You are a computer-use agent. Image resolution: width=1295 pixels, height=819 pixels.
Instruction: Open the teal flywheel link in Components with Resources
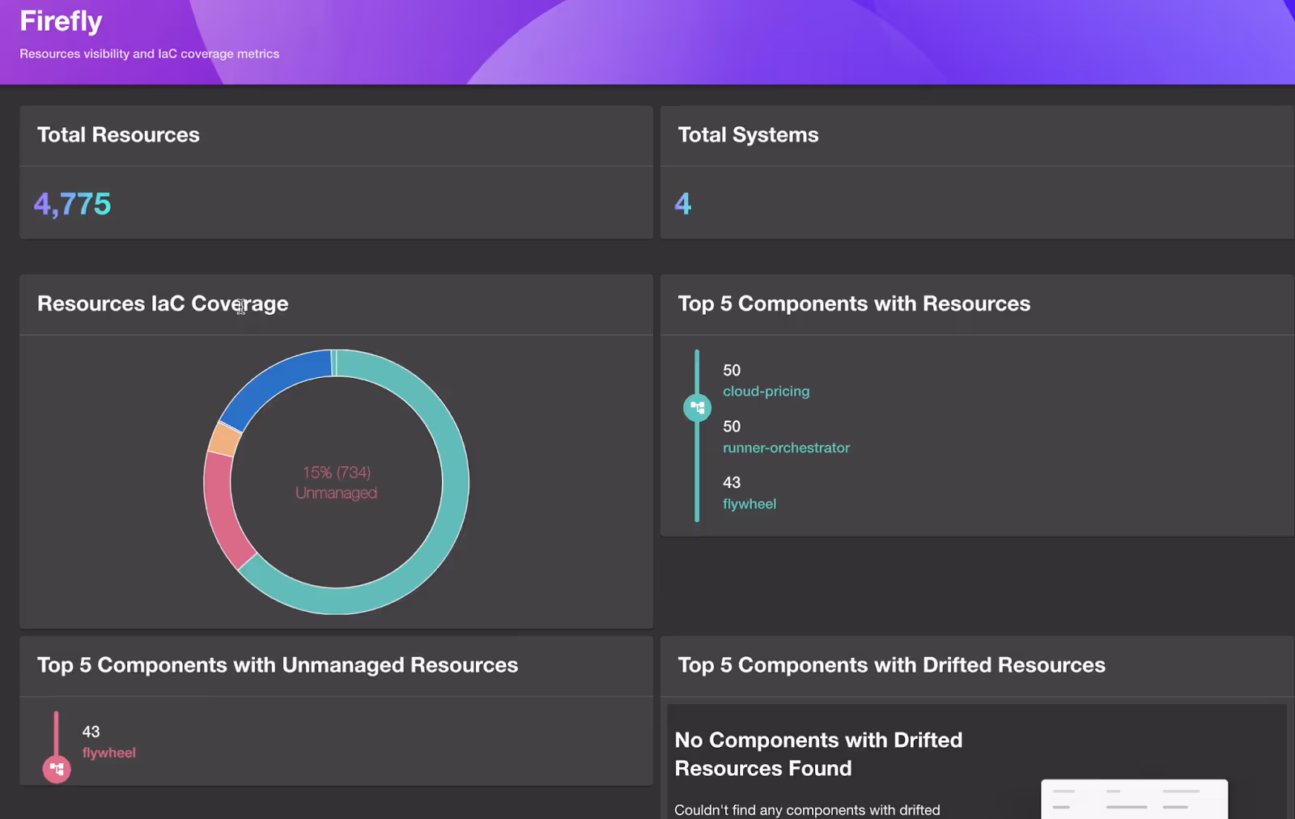[x=749, y=503]
